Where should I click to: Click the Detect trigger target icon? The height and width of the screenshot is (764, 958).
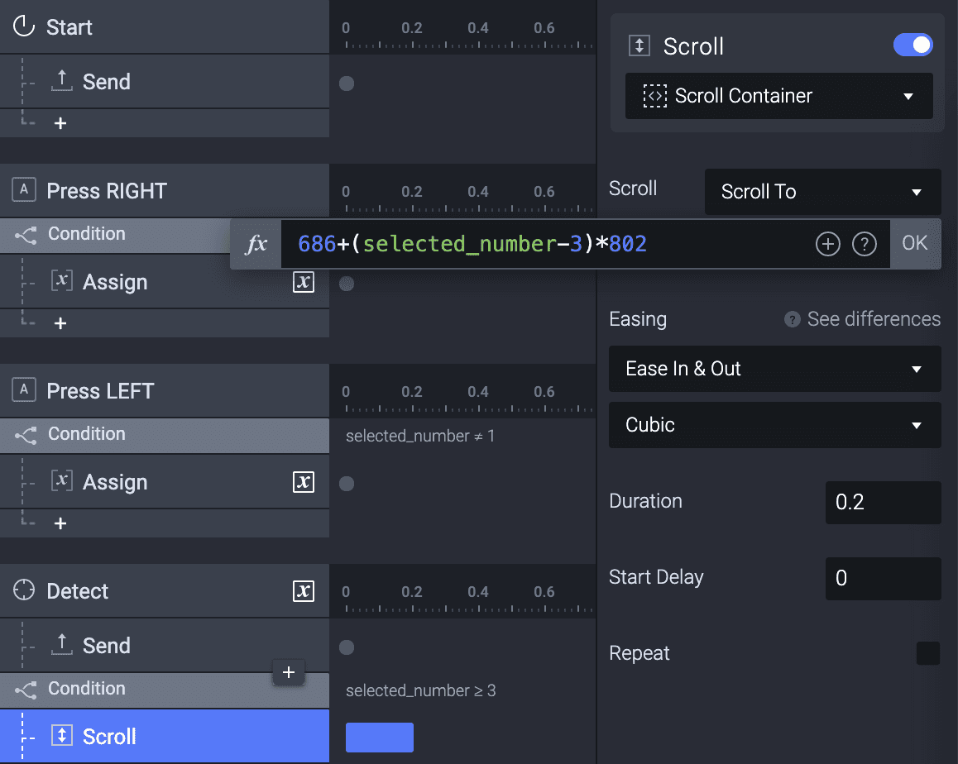pyautogui.click(x=24, y=590)
